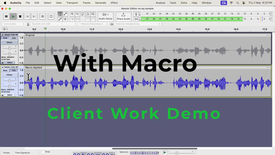Start recording with the Record button

pos(42,16)
